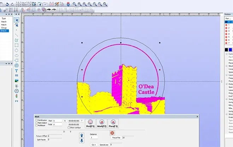The image size is (233, 147).
Task: Enable the Multilayer checkbox
Action: coord(36,125)
